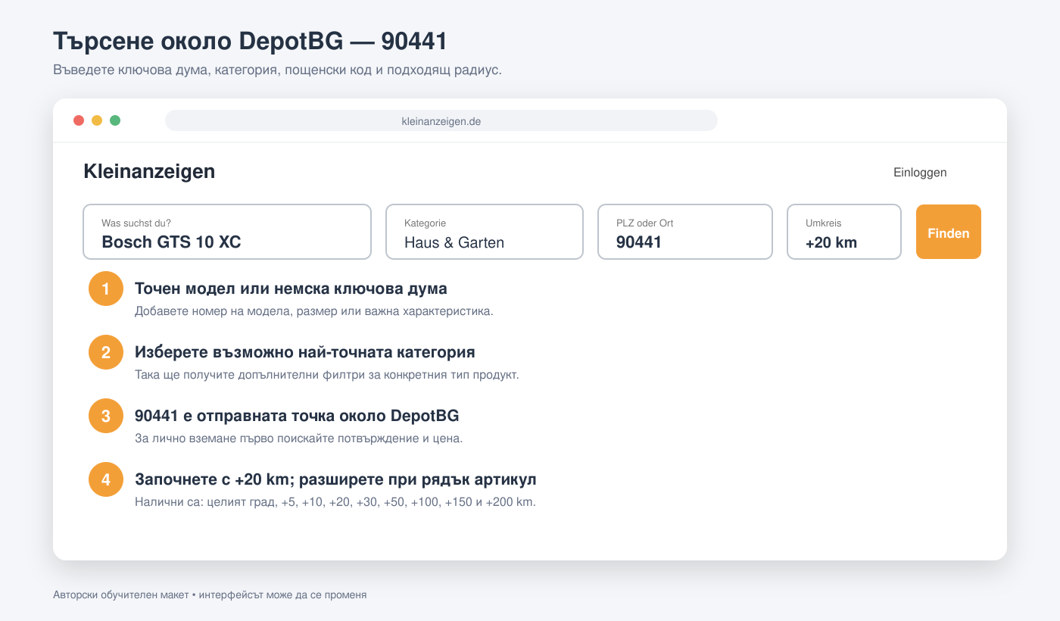
Task: Click the kleinanzeigen.de address bar
Action: click(441, 120)
